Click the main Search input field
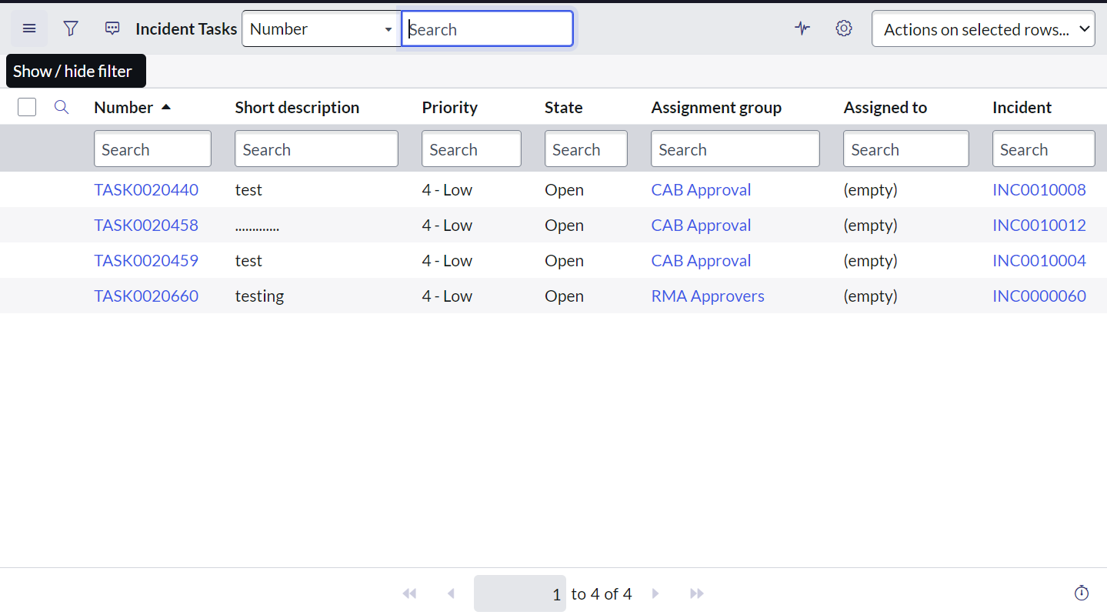The image size is (1107, 615). coord(487,28)
